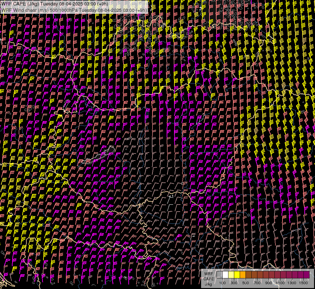This screenshot has height=289, width=315.
Task: Click the pale yellow legend swatch
Action: click(x=231, y=275)
